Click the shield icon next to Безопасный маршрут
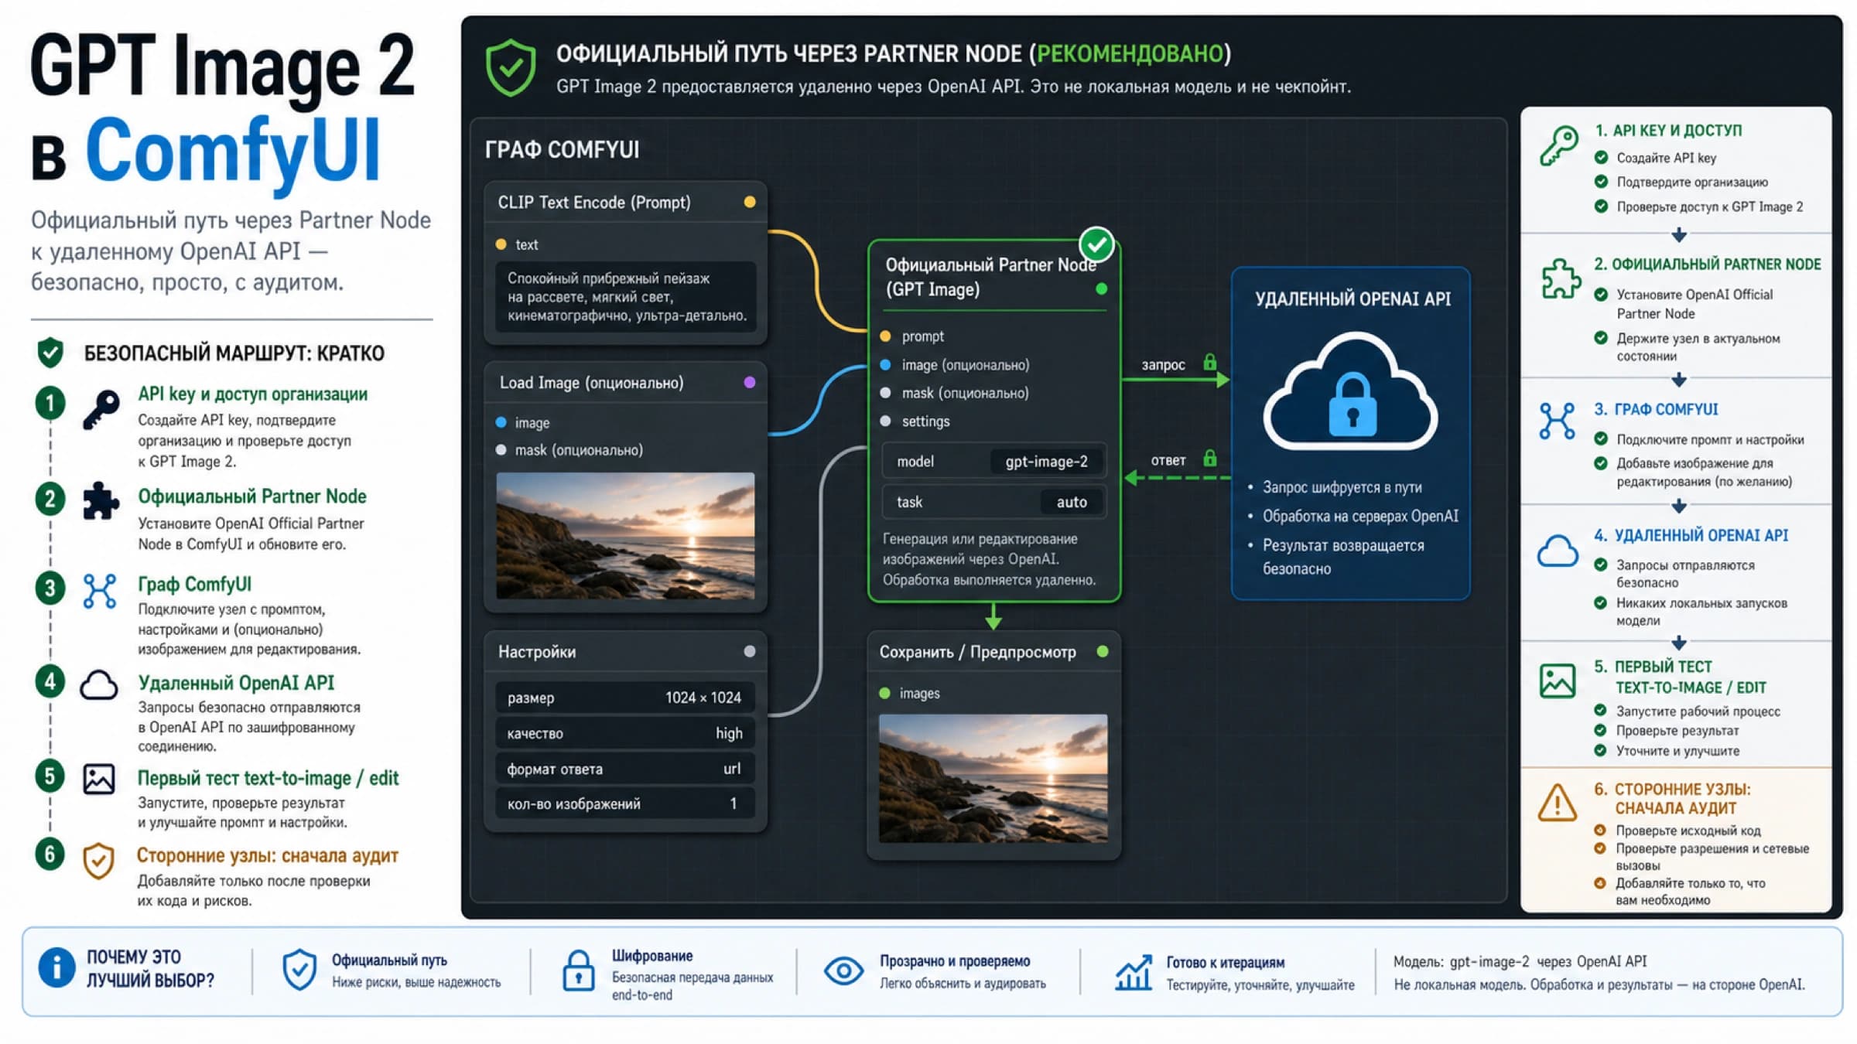Screen dimensions: 1857x1044 pos(50,353)
